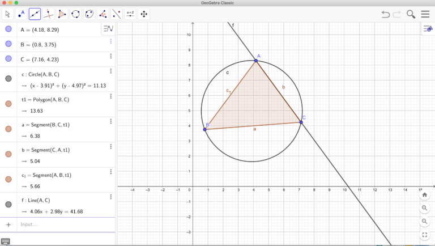Select the Move Graphics View tool

coord(144,14)
